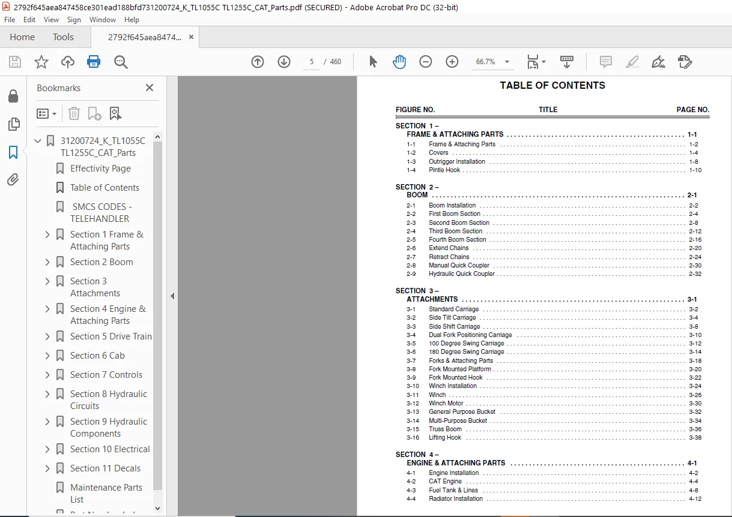732x517 pixels.
Task: Click the 'Winch Installation' contents entry
Action: 453,386
